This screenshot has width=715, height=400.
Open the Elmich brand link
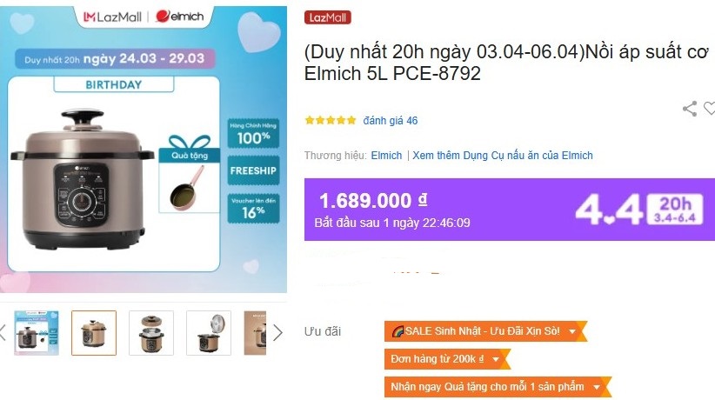[386, 155]
